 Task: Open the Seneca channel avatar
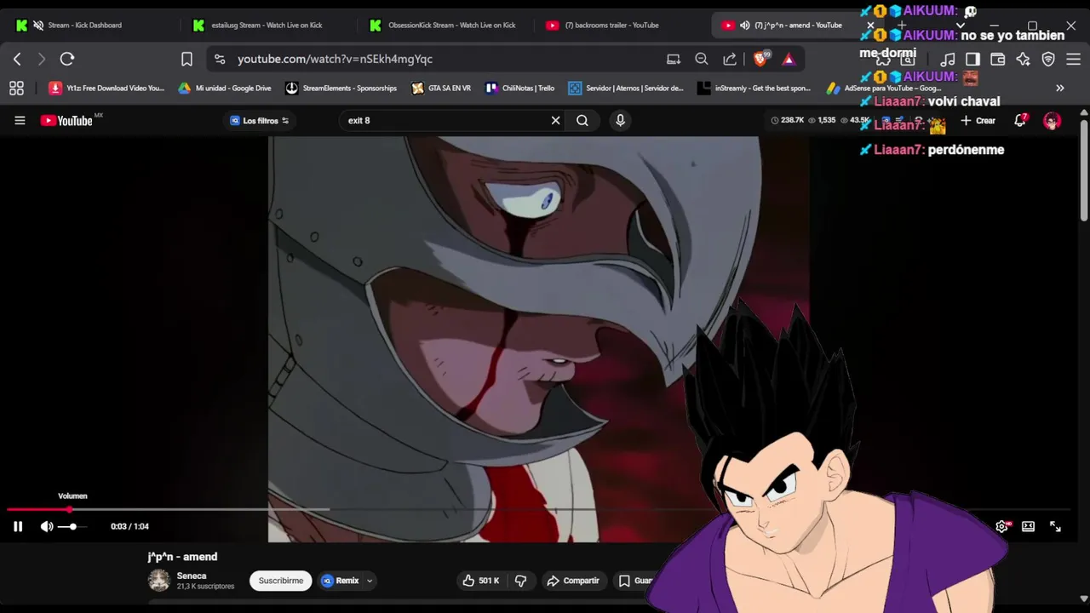(159, 581)
